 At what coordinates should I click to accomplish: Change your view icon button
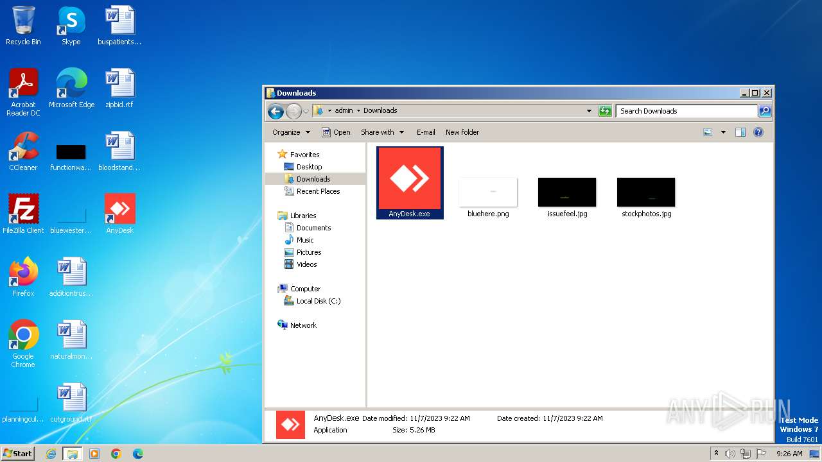708,132
